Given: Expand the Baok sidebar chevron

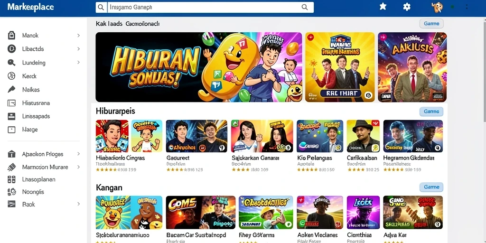Looking at the screenshot, I should [78, 204].
